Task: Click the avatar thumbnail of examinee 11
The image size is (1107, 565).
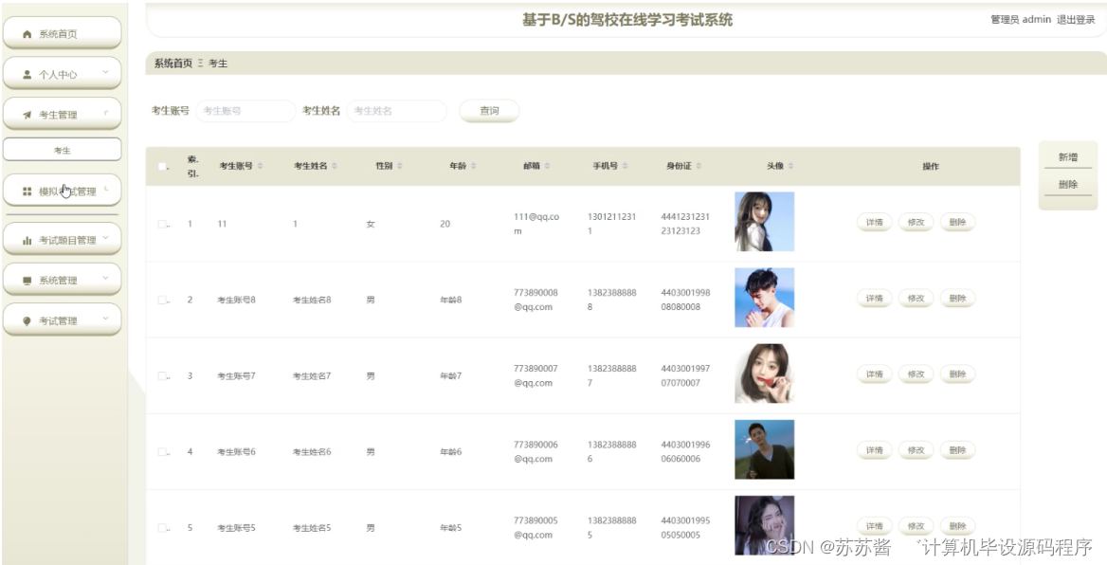Action: (764, 221)
